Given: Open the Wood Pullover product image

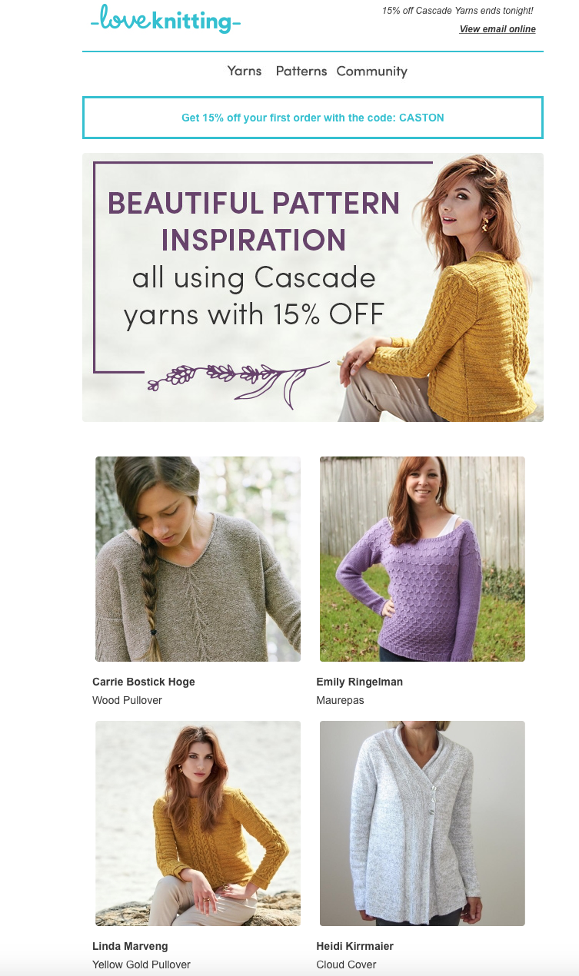Looking at the screenshot, I should coord(198,559).
